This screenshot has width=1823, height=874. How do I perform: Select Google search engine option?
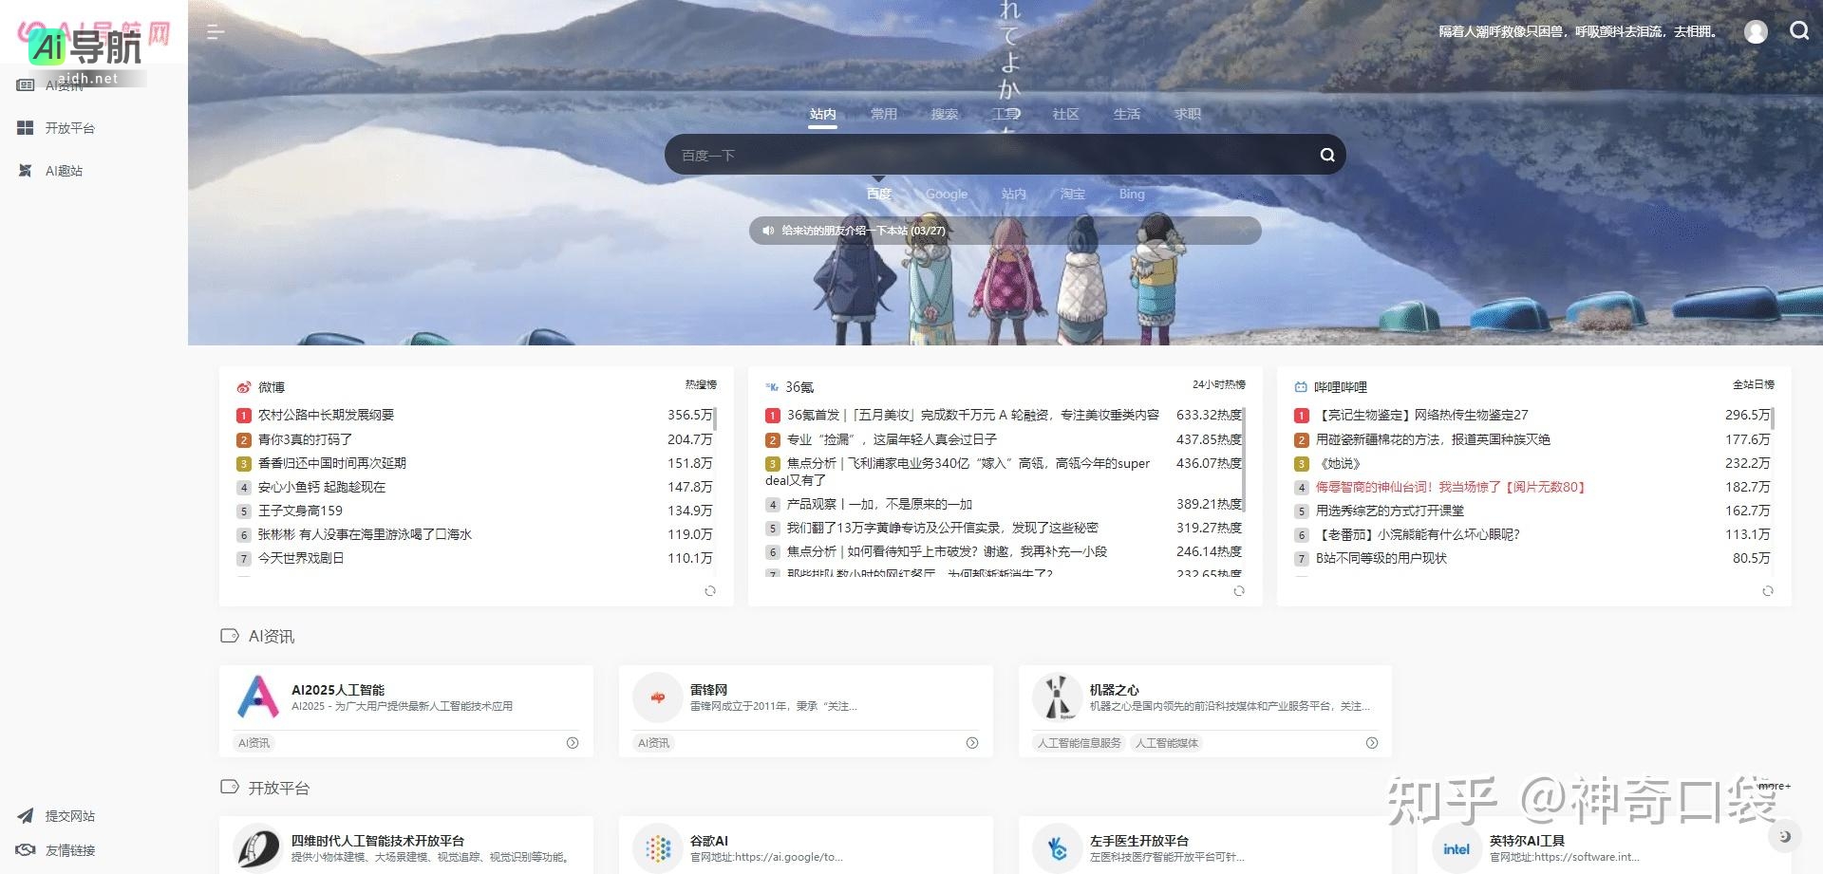tap(947, 194)
